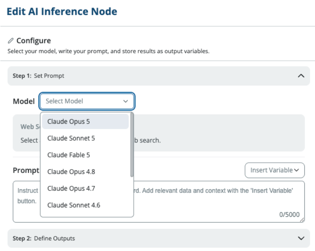Viewport: 315px width, 251px height.
Task: Choose Claude Opus 5 from the list
Action: [x=85, y=121]
